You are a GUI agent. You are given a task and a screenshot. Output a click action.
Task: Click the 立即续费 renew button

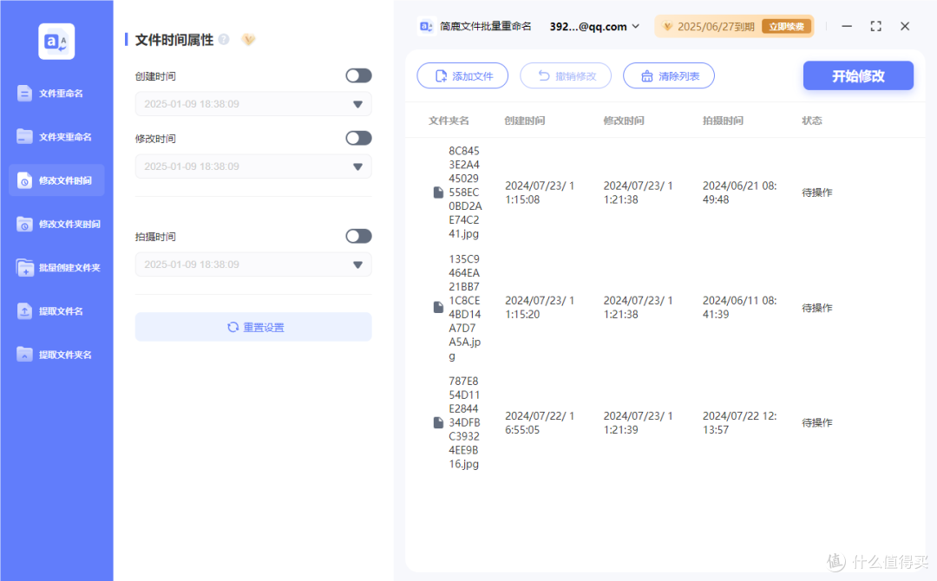(786, 26)
